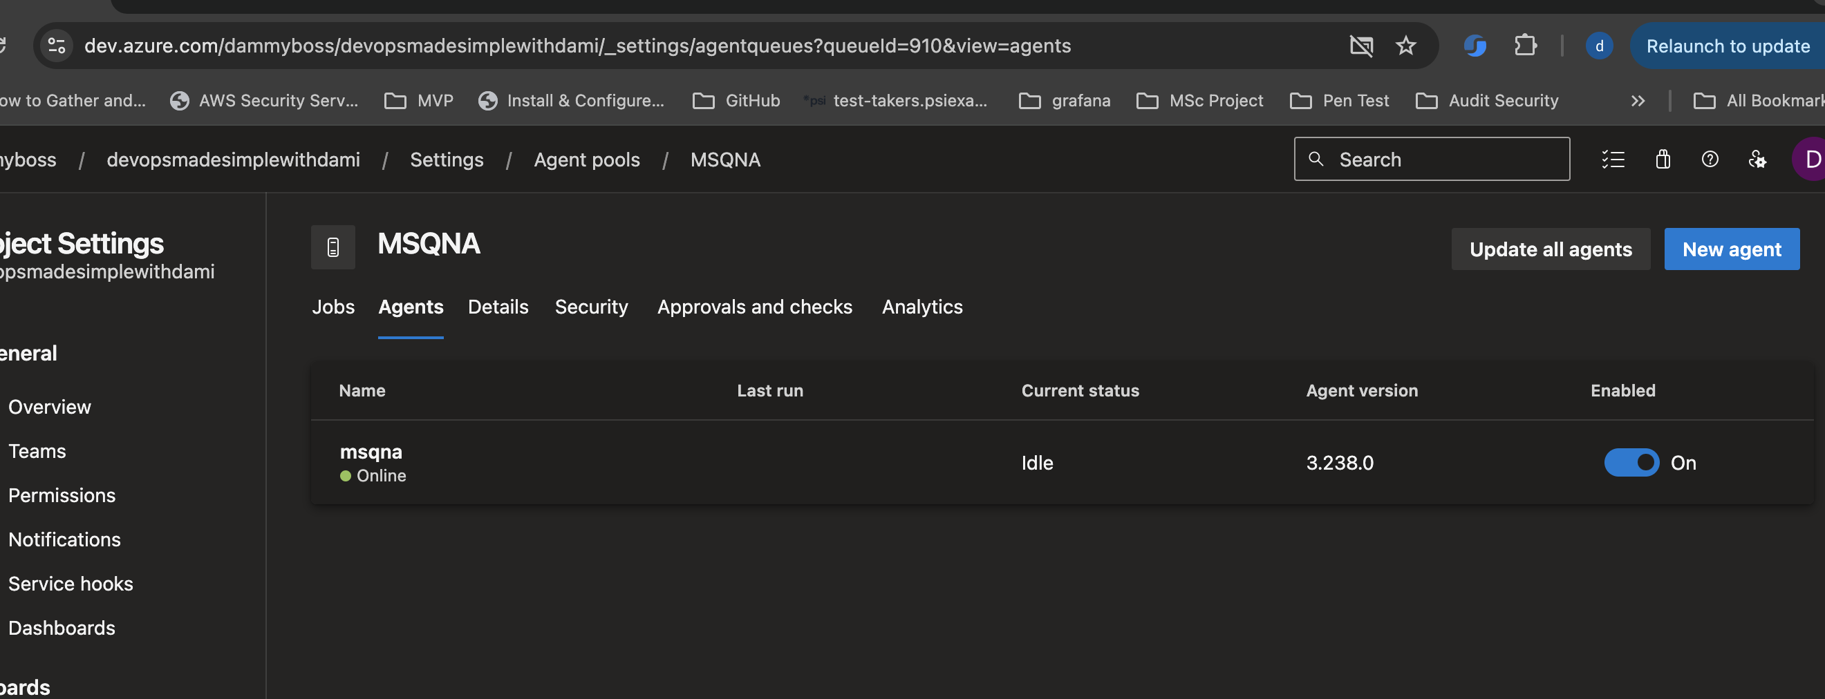The width and height of the screenshot is (1825, 699).
Task: Click the Current status column header
Action: point(1080,390)
